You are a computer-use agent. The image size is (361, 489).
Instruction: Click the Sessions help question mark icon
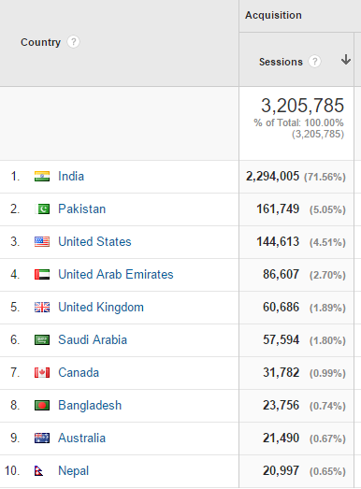[x=314, y=62]
